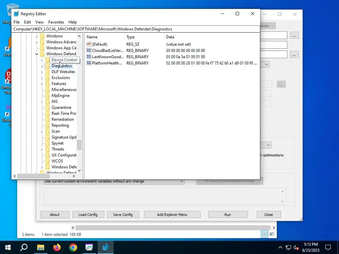The width and height of the screenshot is (339, 254).
Task: Expand the Diagnostics key
Action: tap(42, 66)
